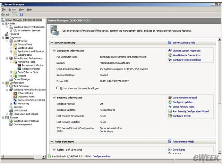Screen dimensions: 222x167
Task: Expand the Virtualization Services node
Action: point(11,31)
